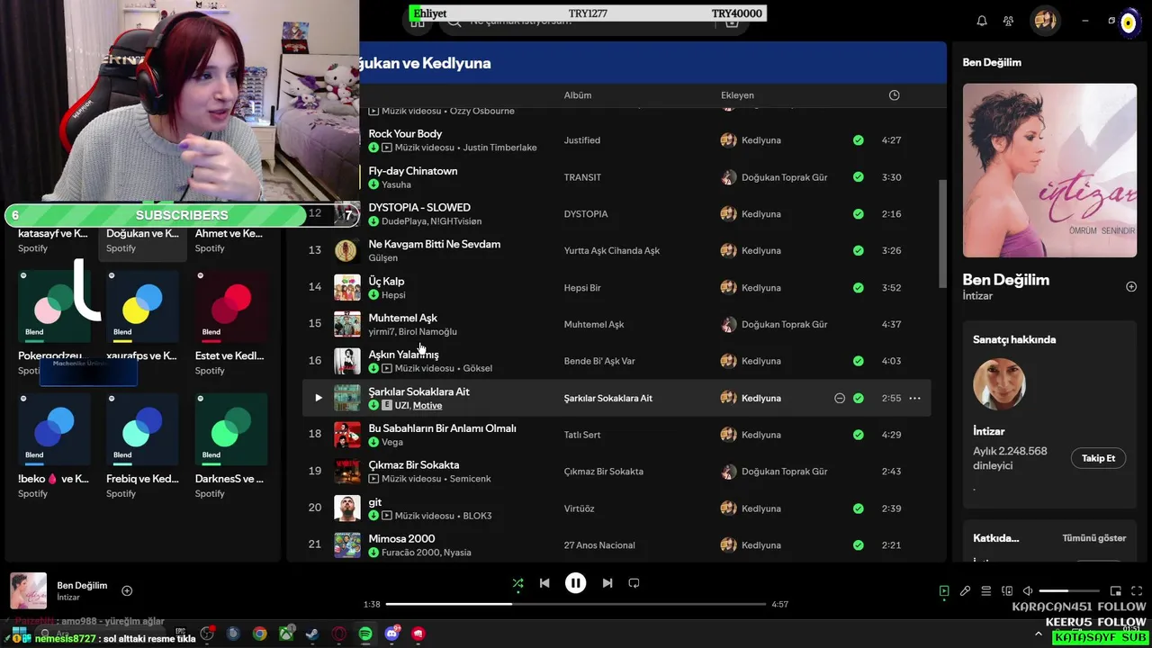Open Steam from the taskbar
The height and width of the screenshot is (648, 1152).
point(312,634)
